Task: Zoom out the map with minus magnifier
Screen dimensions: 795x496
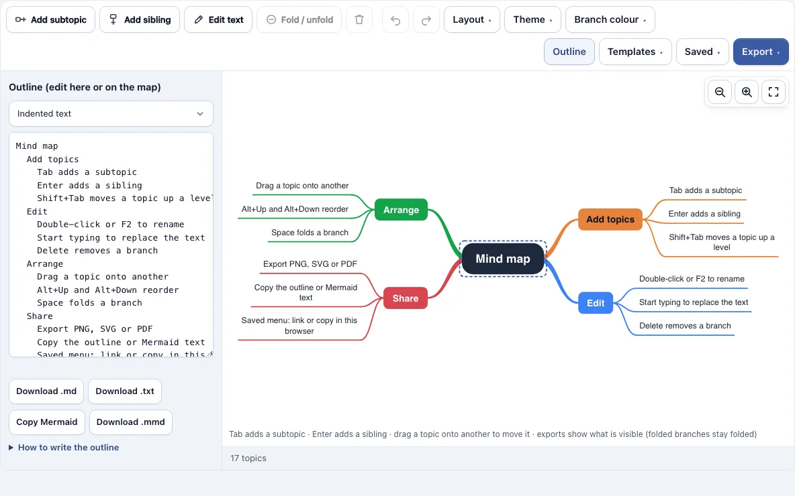Action: tap(719, 92)
